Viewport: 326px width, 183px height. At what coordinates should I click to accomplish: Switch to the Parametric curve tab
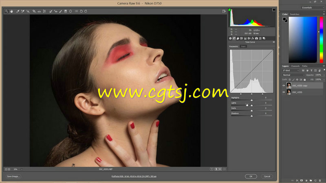point(234,46)
